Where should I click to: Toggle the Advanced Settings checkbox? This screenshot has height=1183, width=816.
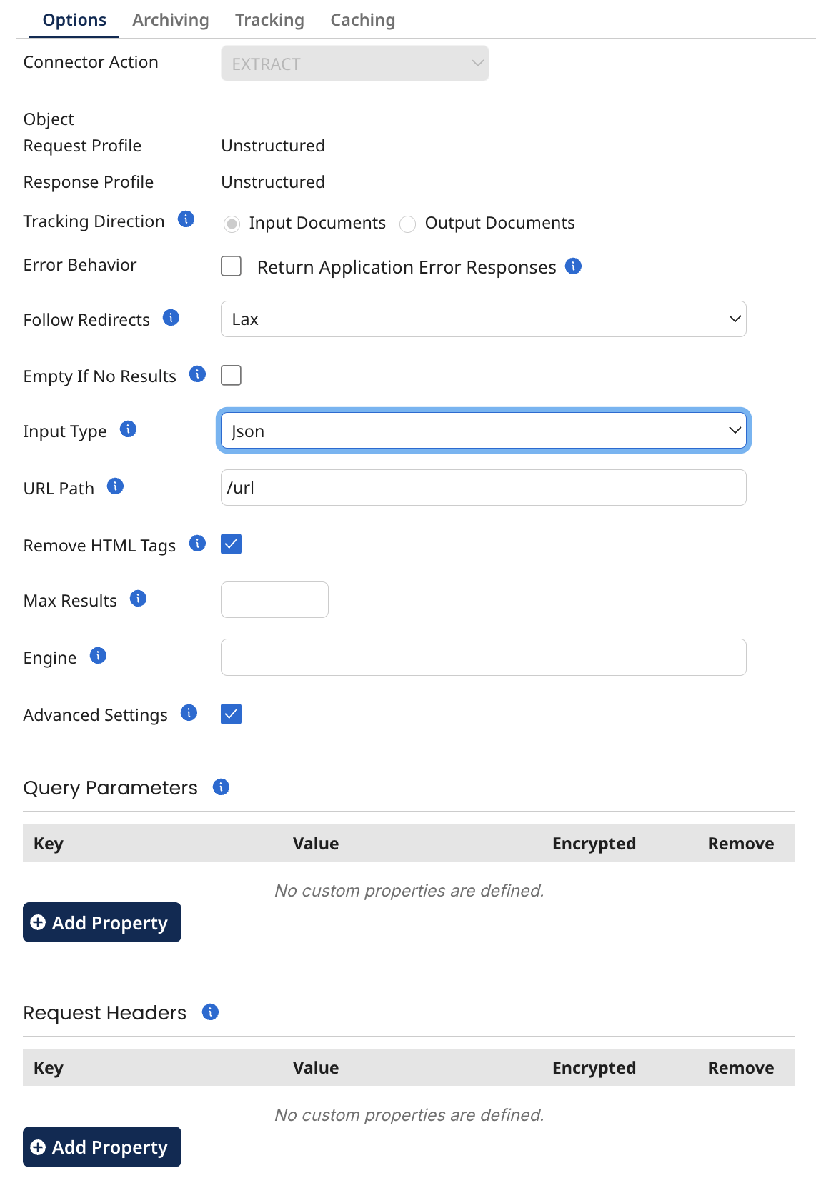tap(232, 714)
